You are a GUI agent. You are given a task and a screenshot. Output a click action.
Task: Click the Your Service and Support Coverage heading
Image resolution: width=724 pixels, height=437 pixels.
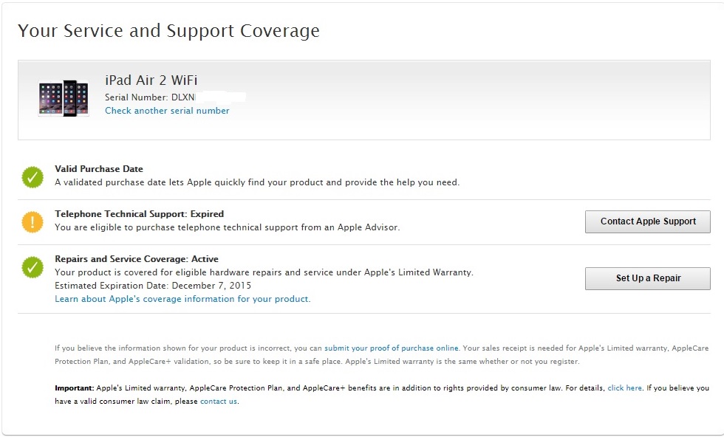pyautogui.click(x=168, y=31)
